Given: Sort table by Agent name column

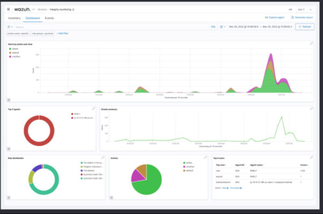Looking at the screenshot, I should click(x=256, y=165).
